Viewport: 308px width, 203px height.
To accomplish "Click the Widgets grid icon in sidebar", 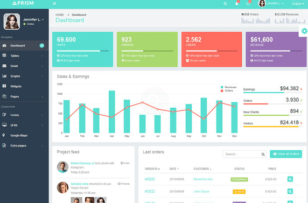I will pos(4,86).
